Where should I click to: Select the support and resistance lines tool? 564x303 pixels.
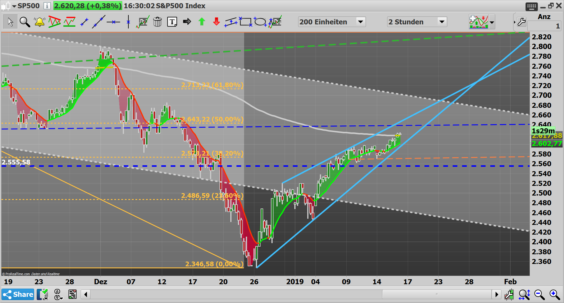pos(69,22)
